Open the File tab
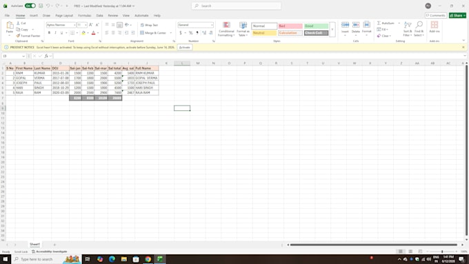Image resolution: width=469 pixels, height=264 pixels. (x=7, y=15)
